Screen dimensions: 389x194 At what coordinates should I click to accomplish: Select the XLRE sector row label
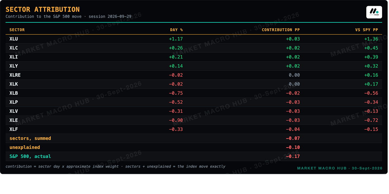[x=15, y=75]
